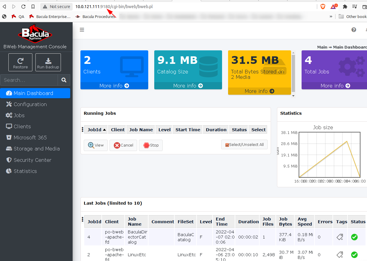This screenshot has height=261, width=367.
Task: Click More info on Clients card
Action: 114,86
